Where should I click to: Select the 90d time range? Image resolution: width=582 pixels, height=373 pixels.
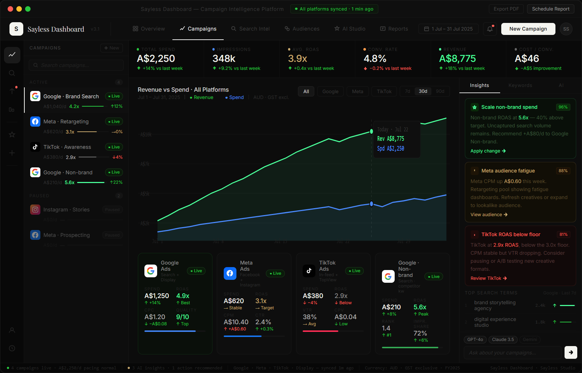coord(440,91)
